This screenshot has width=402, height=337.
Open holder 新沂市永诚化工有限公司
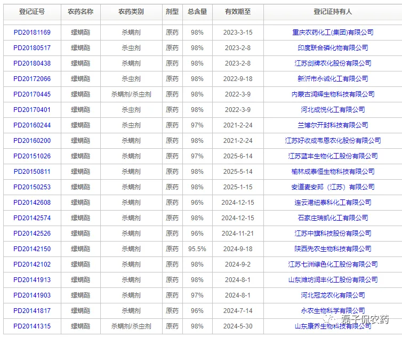point(333,79)
